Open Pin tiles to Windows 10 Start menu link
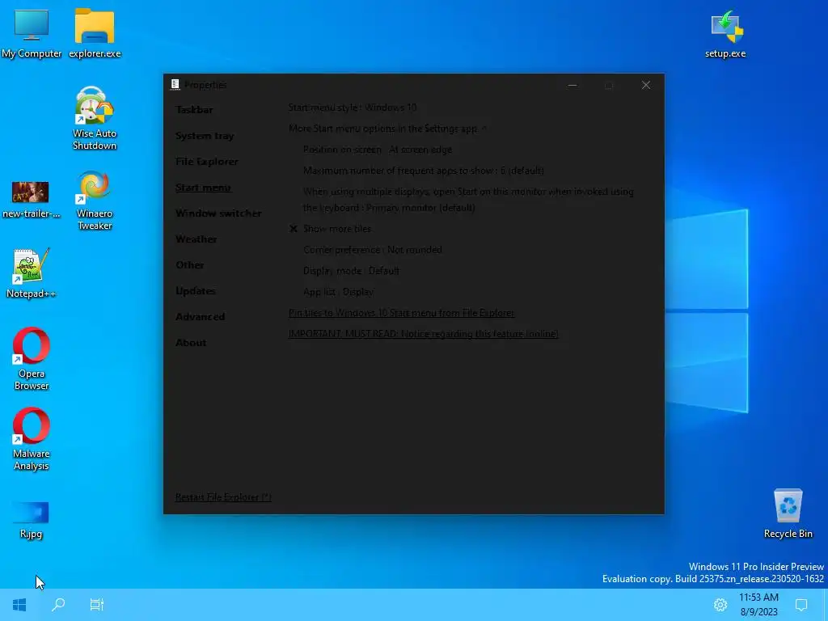This screenshot has height=621, width=828. (401, 313)
